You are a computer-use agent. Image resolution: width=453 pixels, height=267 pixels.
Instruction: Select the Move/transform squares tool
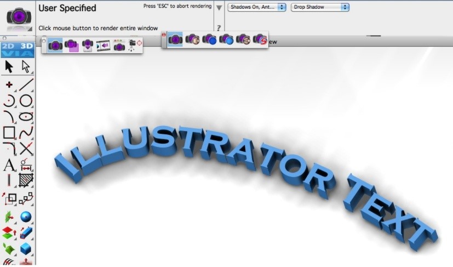9,198
